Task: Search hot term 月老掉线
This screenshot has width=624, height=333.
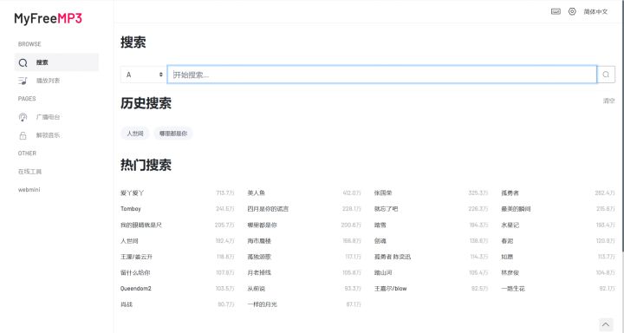Action: click(259, 273)
